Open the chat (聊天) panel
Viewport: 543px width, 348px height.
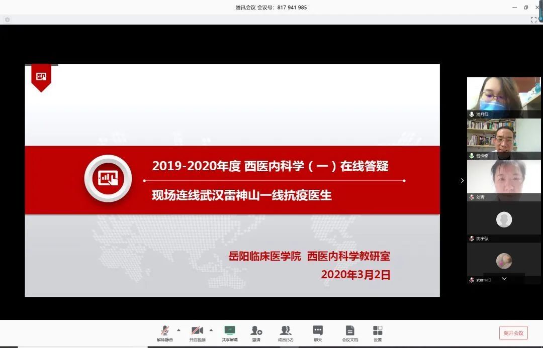318,332
